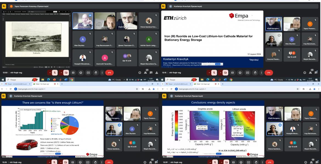
Task: Open 'Ще 15 осіб' tile in 12:50 call
Action: [127, 57]
